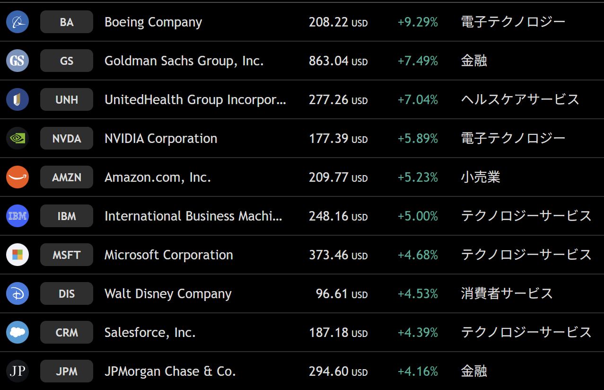604x390 pixels.
Task: Click International Business Machines company name
Action: [193, 216]
